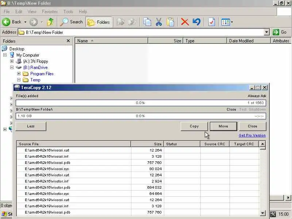The width and height of the screenshot is (292, 219).
Task: Click the Source File column header
Action: pos(74,144)
